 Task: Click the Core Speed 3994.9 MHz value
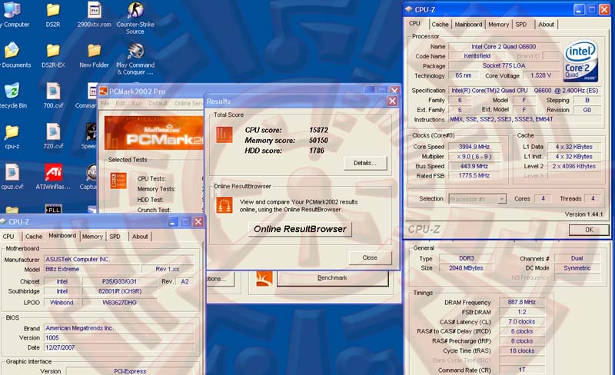[474, 147]
